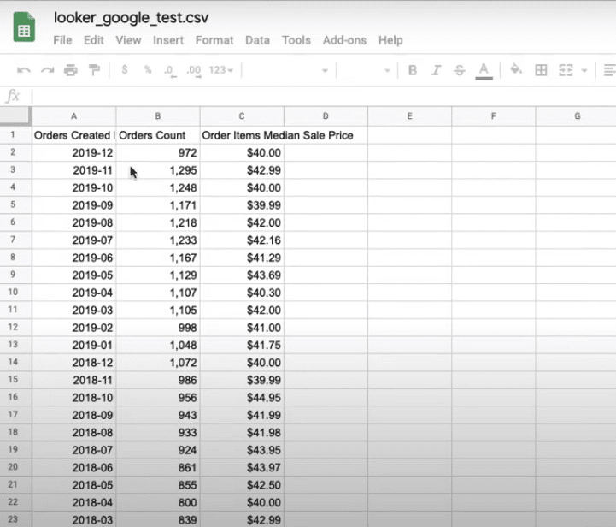
Task: Select the Orders Count header cell
Action: 158,135
